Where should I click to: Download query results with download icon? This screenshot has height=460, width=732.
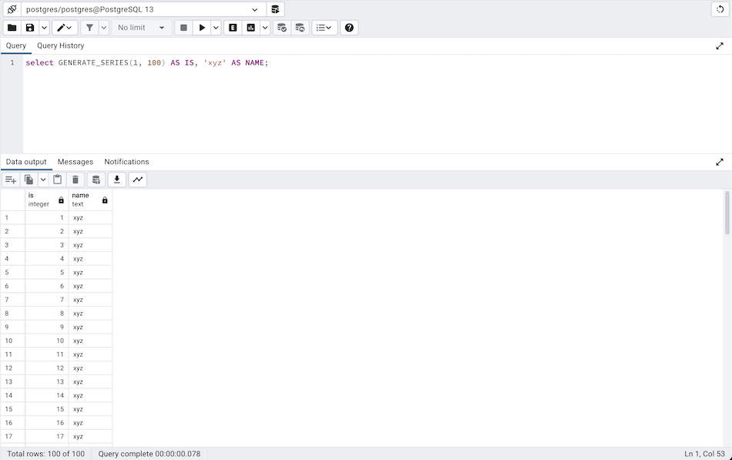pyautogui.click(x=116, y=179)
